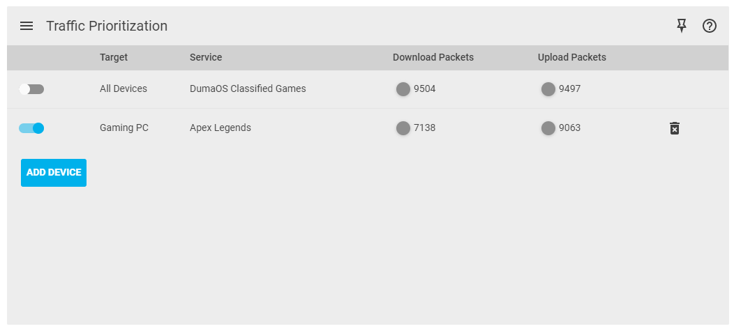Disable the Gaming PC prioritization toggle
Screen dimensions: 734x331
31,128
